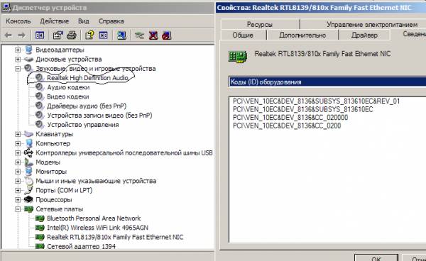Click the Компьютер category icon
The height and width of the screenshot is (261, 426).
(x=29, y=143)
